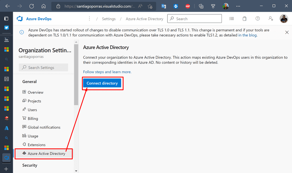Open the tab actions menu icon
This screenshot has height=173, width=292.
tap(6, 19)
